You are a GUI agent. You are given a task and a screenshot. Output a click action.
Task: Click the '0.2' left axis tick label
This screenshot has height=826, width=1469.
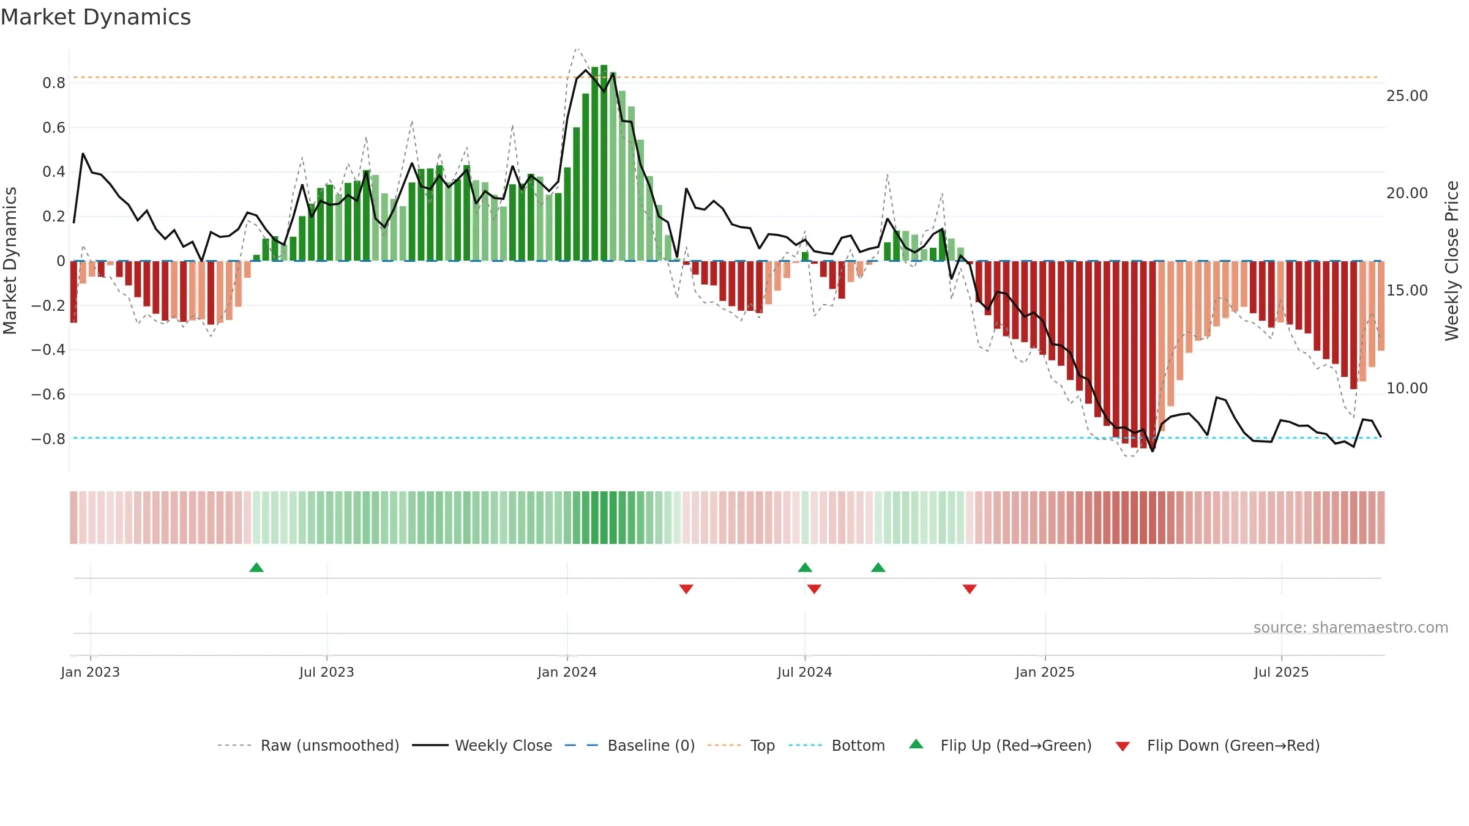coord(54,217)
